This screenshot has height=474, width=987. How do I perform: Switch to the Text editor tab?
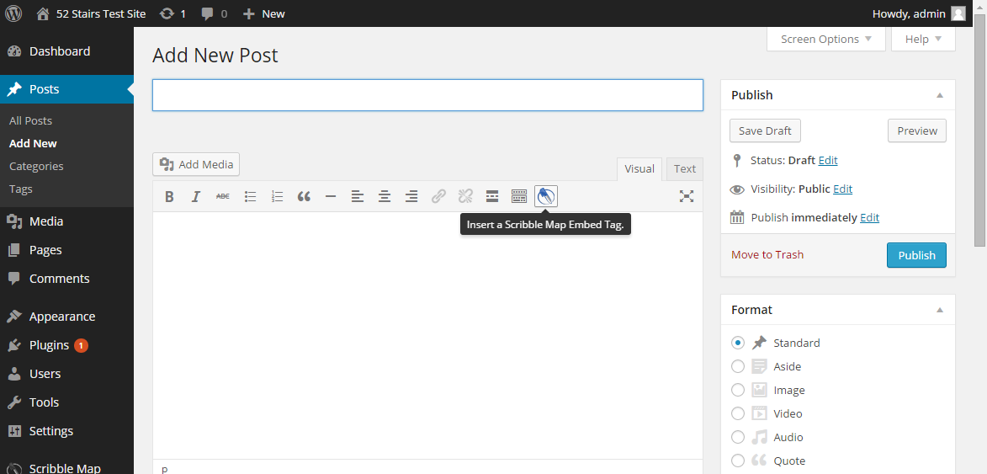click(x=685, y=168)
